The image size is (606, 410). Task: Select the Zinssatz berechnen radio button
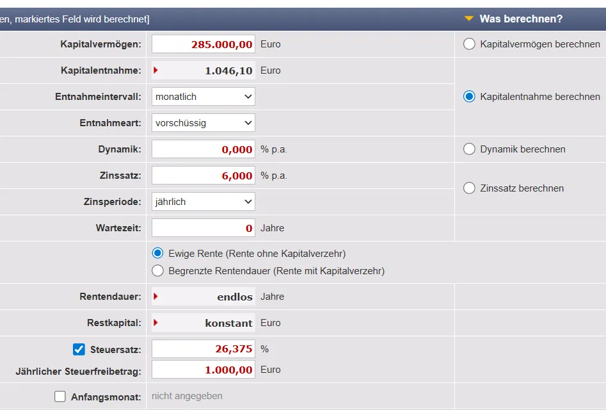click(469, 188)
